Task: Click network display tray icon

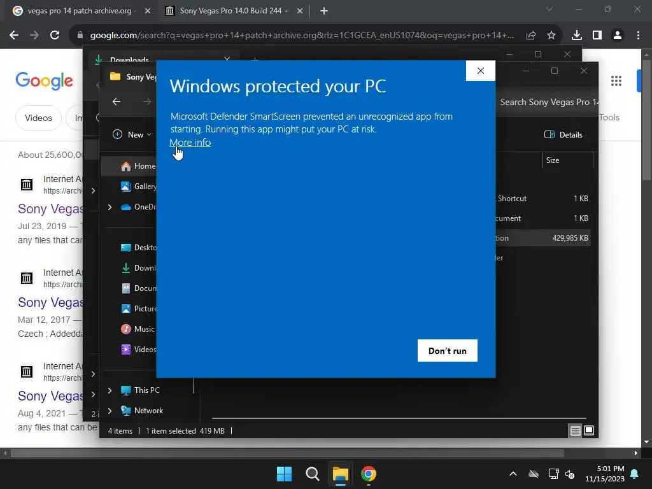Action: [553, 474]
